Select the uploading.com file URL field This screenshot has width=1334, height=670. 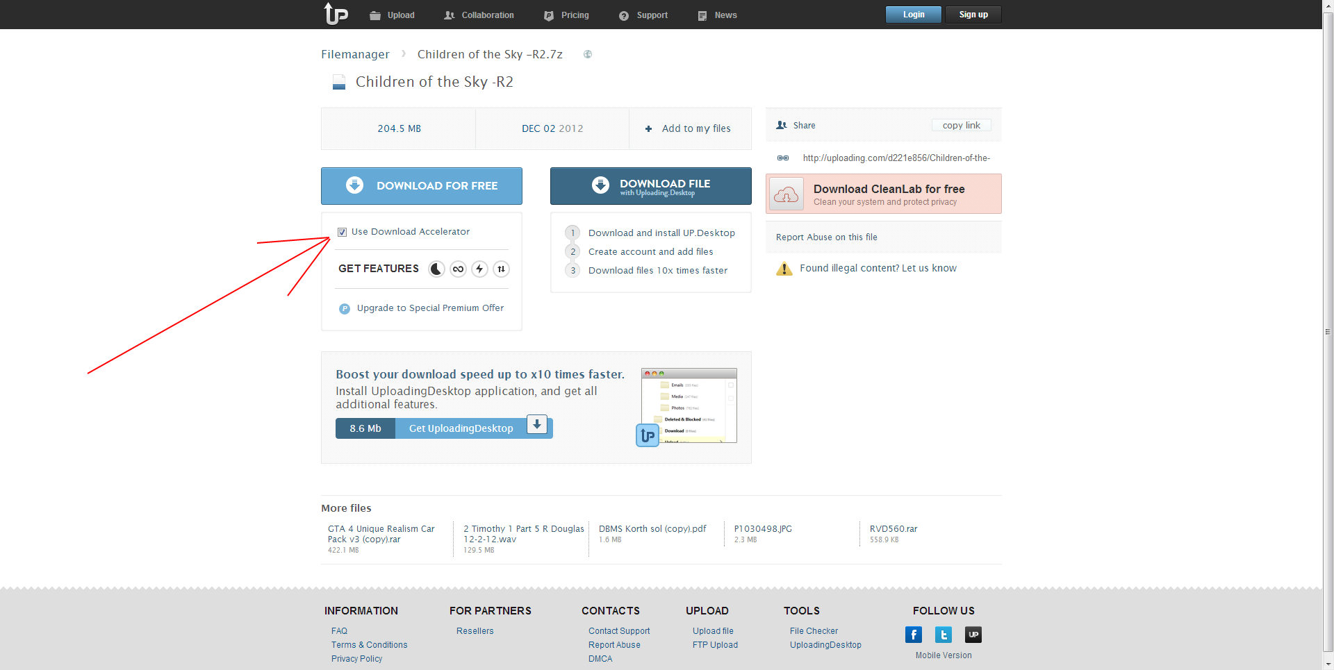[x=896, y=158]
